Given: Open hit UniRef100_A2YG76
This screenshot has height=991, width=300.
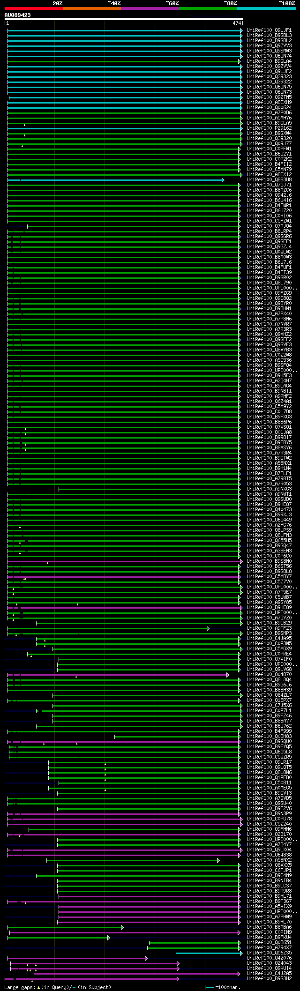Looking at the screenshot, I should click(x=269, y=525).
